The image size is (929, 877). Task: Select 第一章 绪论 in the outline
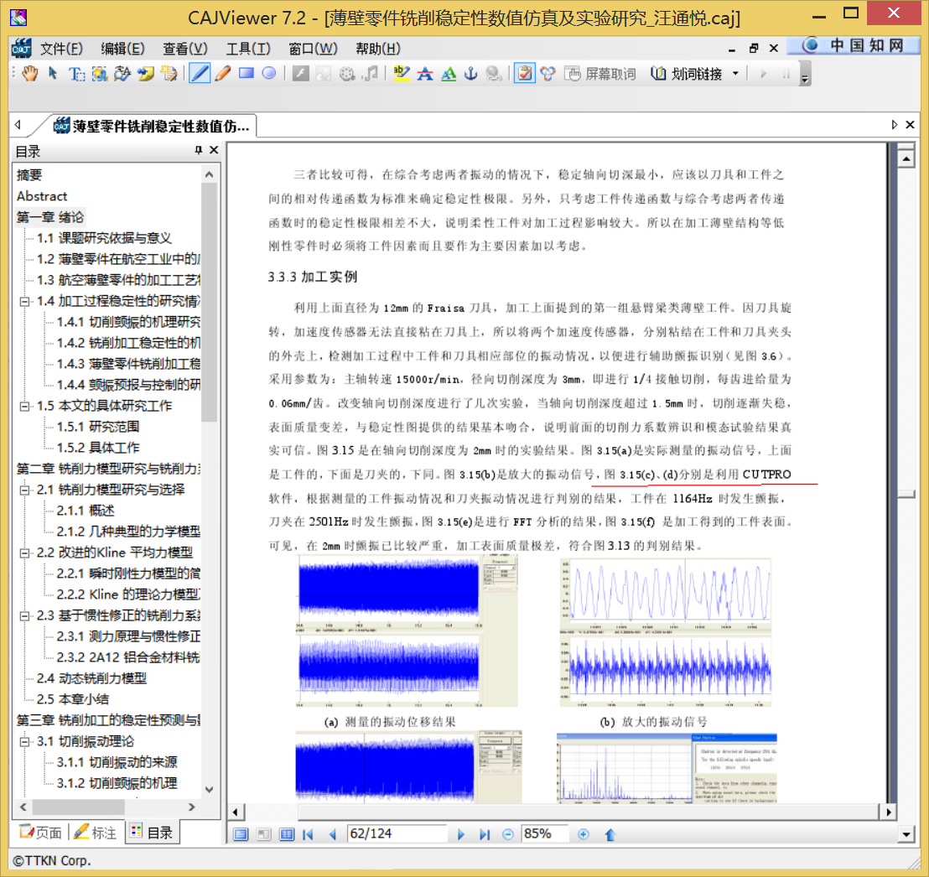point(50,217)
